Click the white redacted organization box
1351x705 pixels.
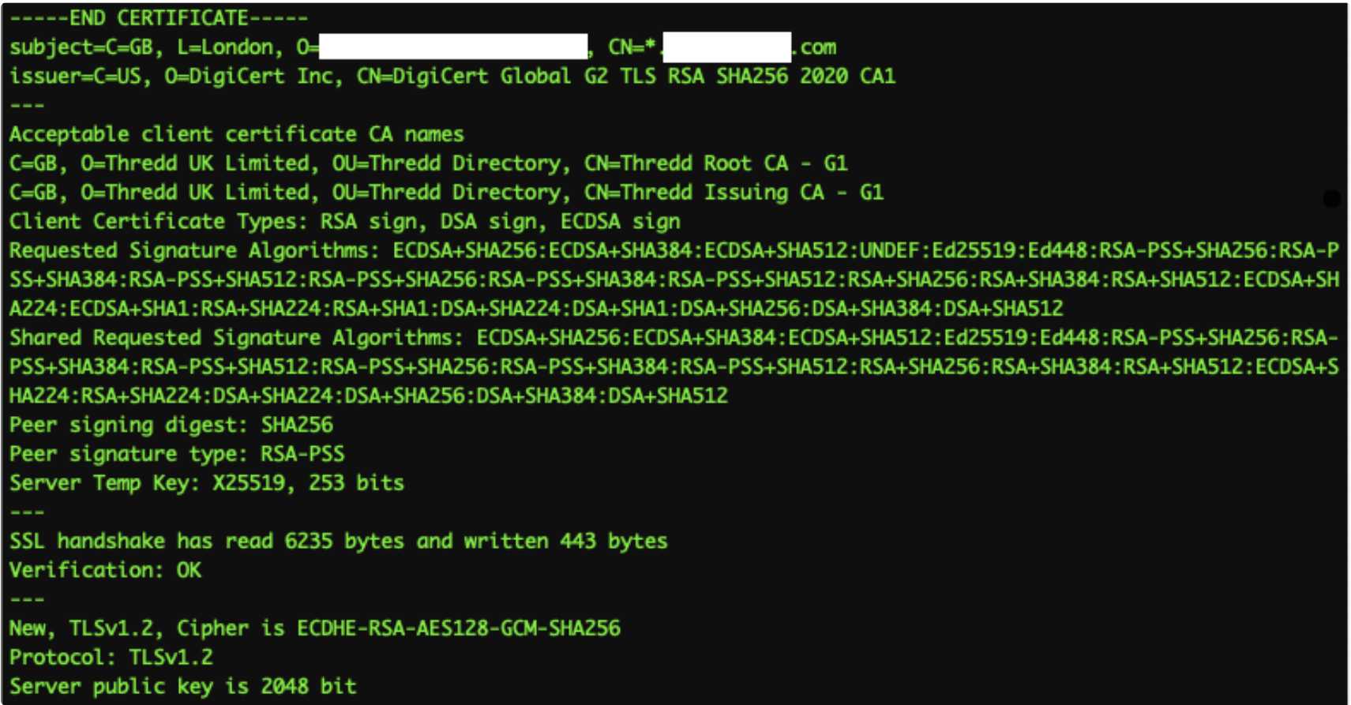[x=453, y=47]
